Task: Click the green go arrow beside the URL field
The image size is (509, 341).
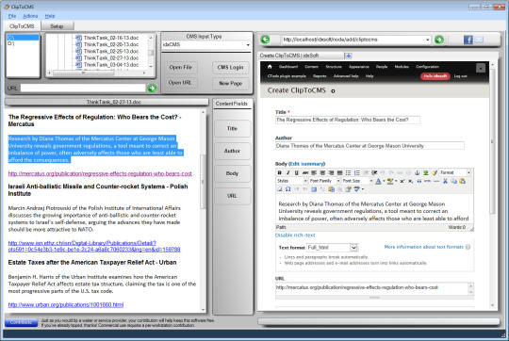Action: (152, 88)
